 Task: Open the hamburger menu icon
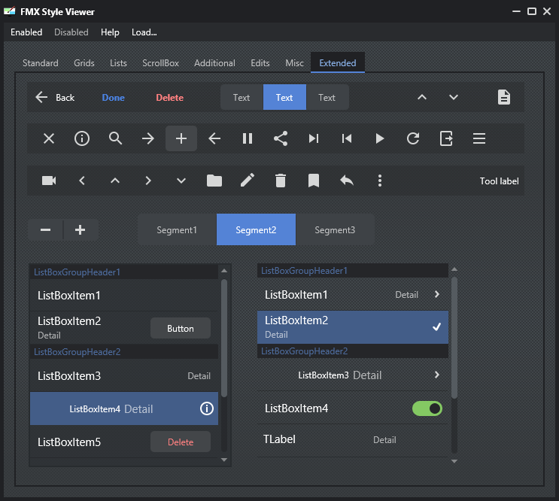(x=479, y=138)
